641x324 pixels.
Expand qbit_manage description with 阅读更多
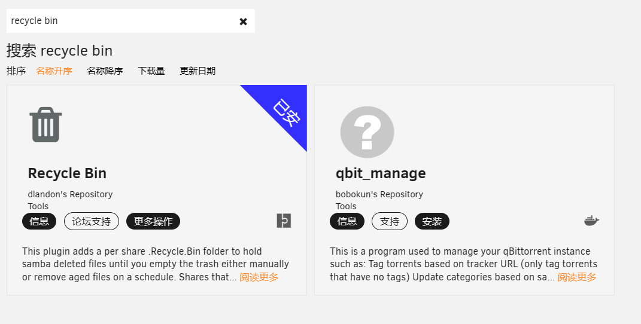click(x=577, y=277)
